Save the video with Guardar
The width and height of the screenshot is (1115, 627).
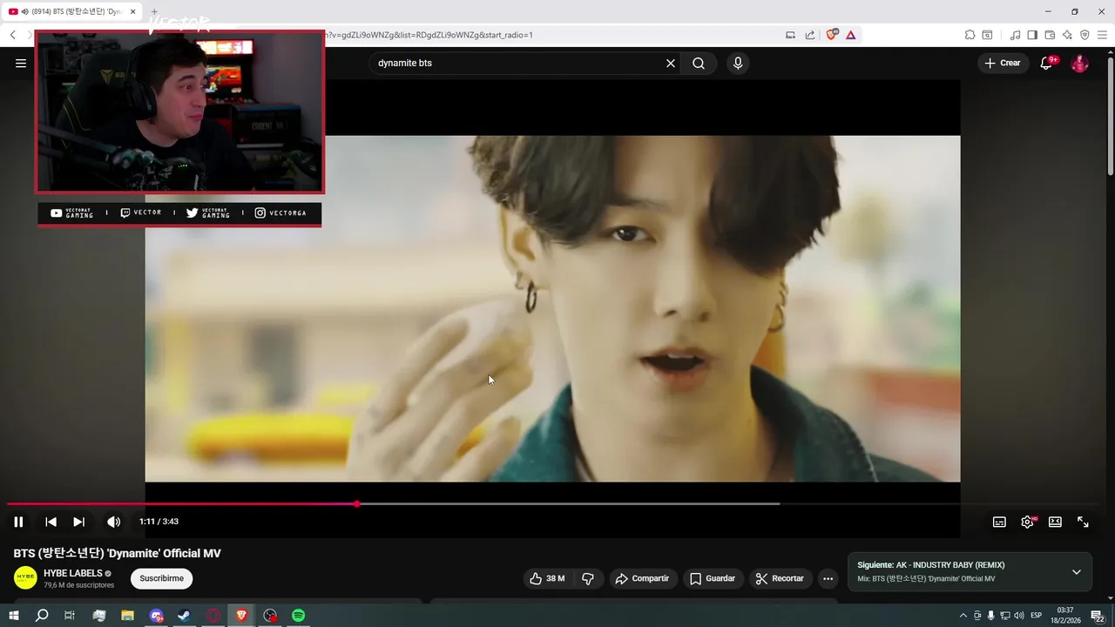tap(712, 578)
